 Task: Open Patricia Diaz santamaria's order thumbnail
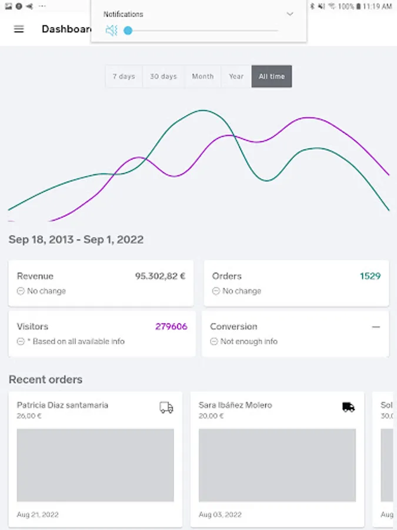pos(95,465)
